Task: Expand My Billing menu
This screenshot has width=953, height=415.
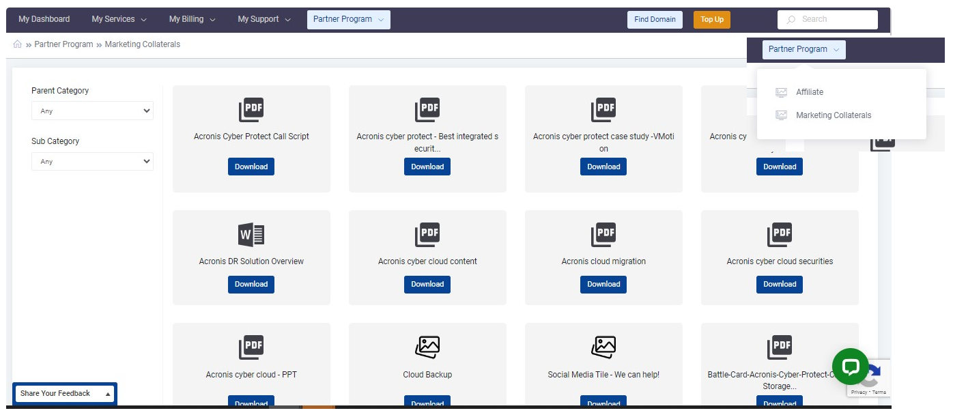Action: pyautogui.click(x=193, y=19)
